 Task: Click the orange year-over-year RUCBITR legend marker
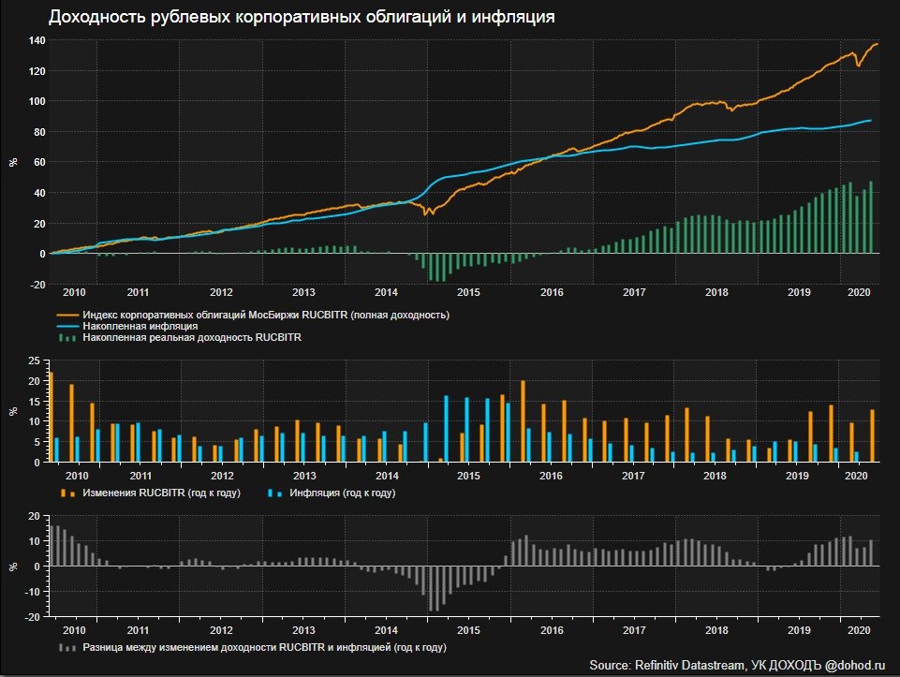(67, 493)
